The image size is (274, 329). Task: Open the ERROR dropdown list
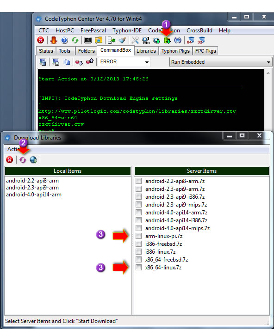[147, 62]
